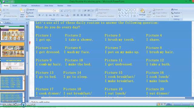The image size is (194, 109).
Task: Select the Twenty Daily Routine slide thumbnail
Action: [12, 66]
